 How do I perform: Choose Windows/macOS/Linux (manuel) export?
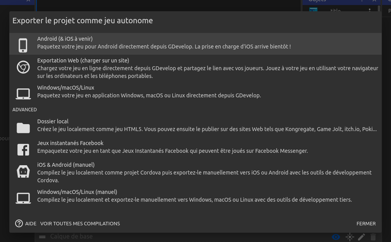tap(194, 196)
